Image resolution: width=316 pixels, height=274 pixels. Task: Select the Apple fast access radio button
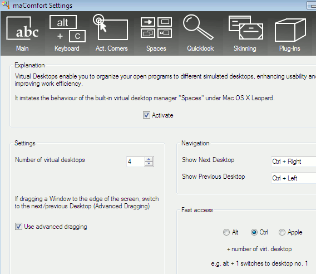282,232
